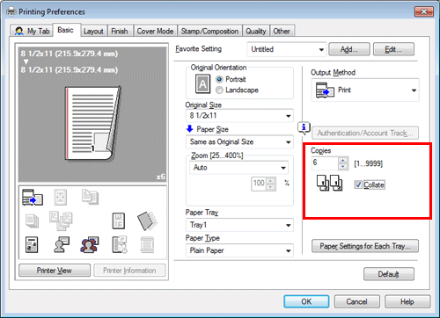This screenshot has height=318, width=440.
Task: Select the Portrait orientation radio button
Action: click(x=219, y=80)
